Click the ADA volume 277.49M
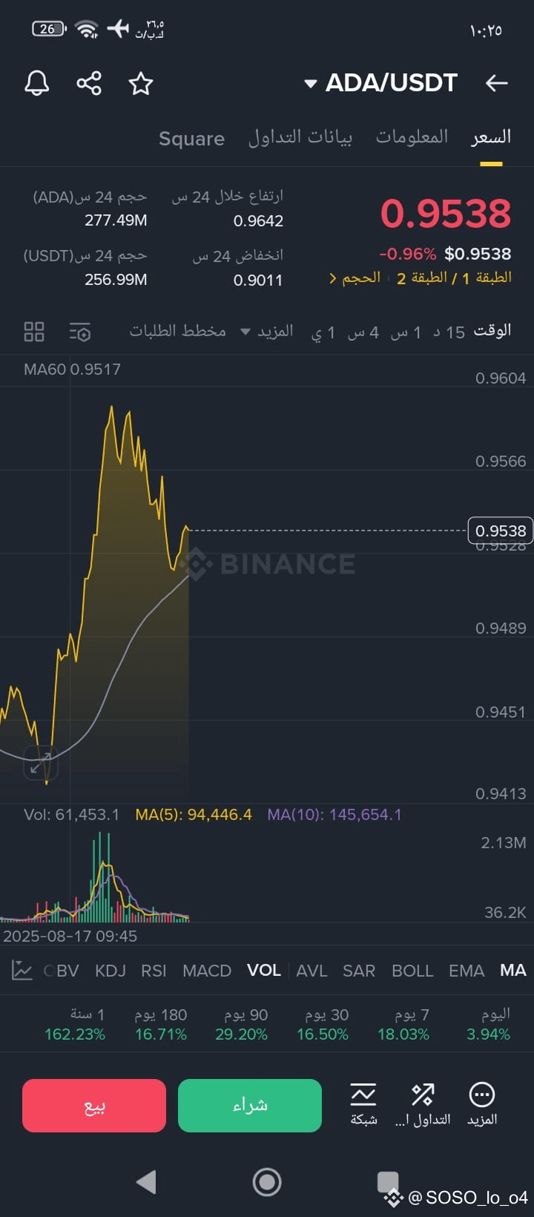 tap(116, 220)
